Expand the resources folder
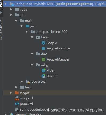Viewport: 106px width, 115px height. (22, 82)
